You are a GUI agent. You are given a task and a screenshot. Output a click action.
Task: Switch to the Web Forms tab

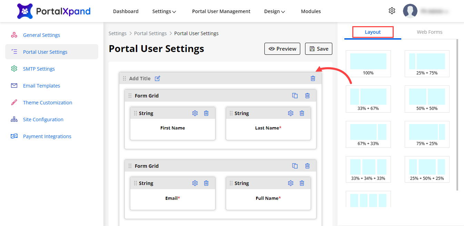[x=429, y=32]
